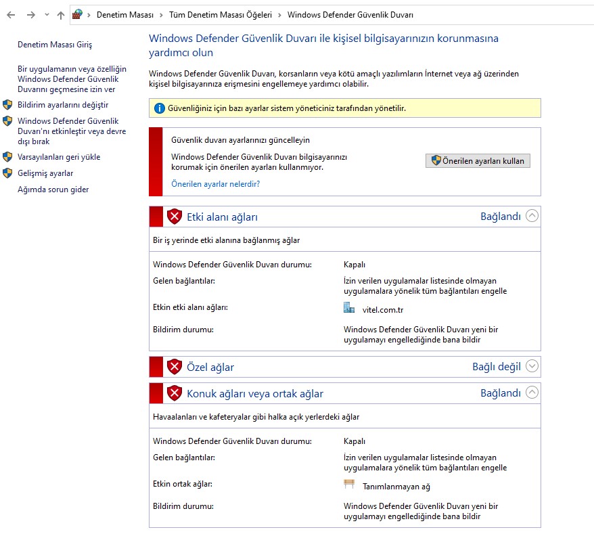594x534 pixels.
Task: Click the Özel ağlar section heading
Action: pyautogui.click(x=210, y=368)
